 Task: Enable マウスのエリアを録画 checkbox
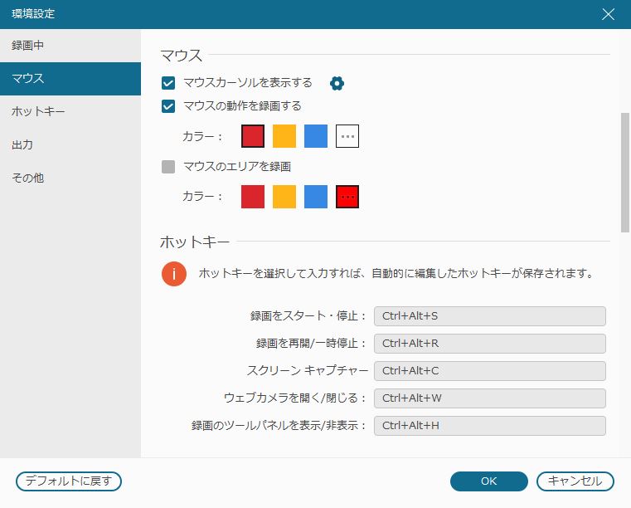[x=168, y=166]
